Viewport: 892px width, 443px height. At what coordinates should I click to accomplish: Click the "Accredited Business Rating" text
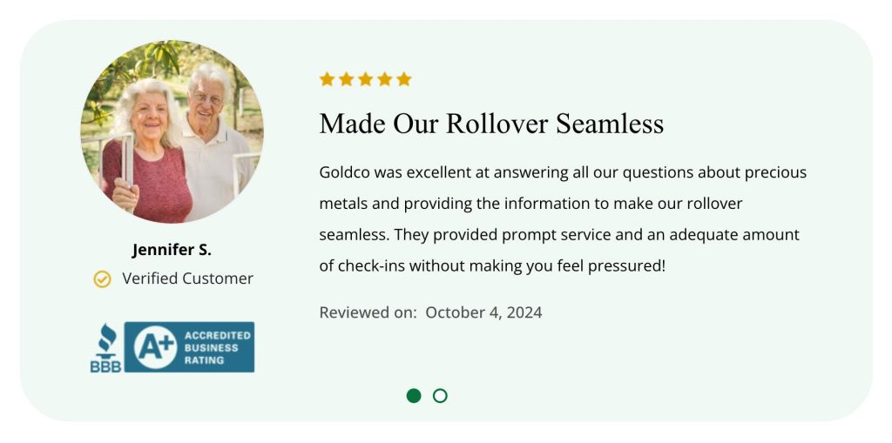tap(216, 347)
